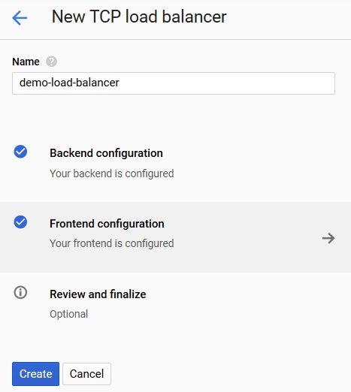Click the Backend configuration blue checkmark icon
The image size is (351, 392).
[20, 152]
